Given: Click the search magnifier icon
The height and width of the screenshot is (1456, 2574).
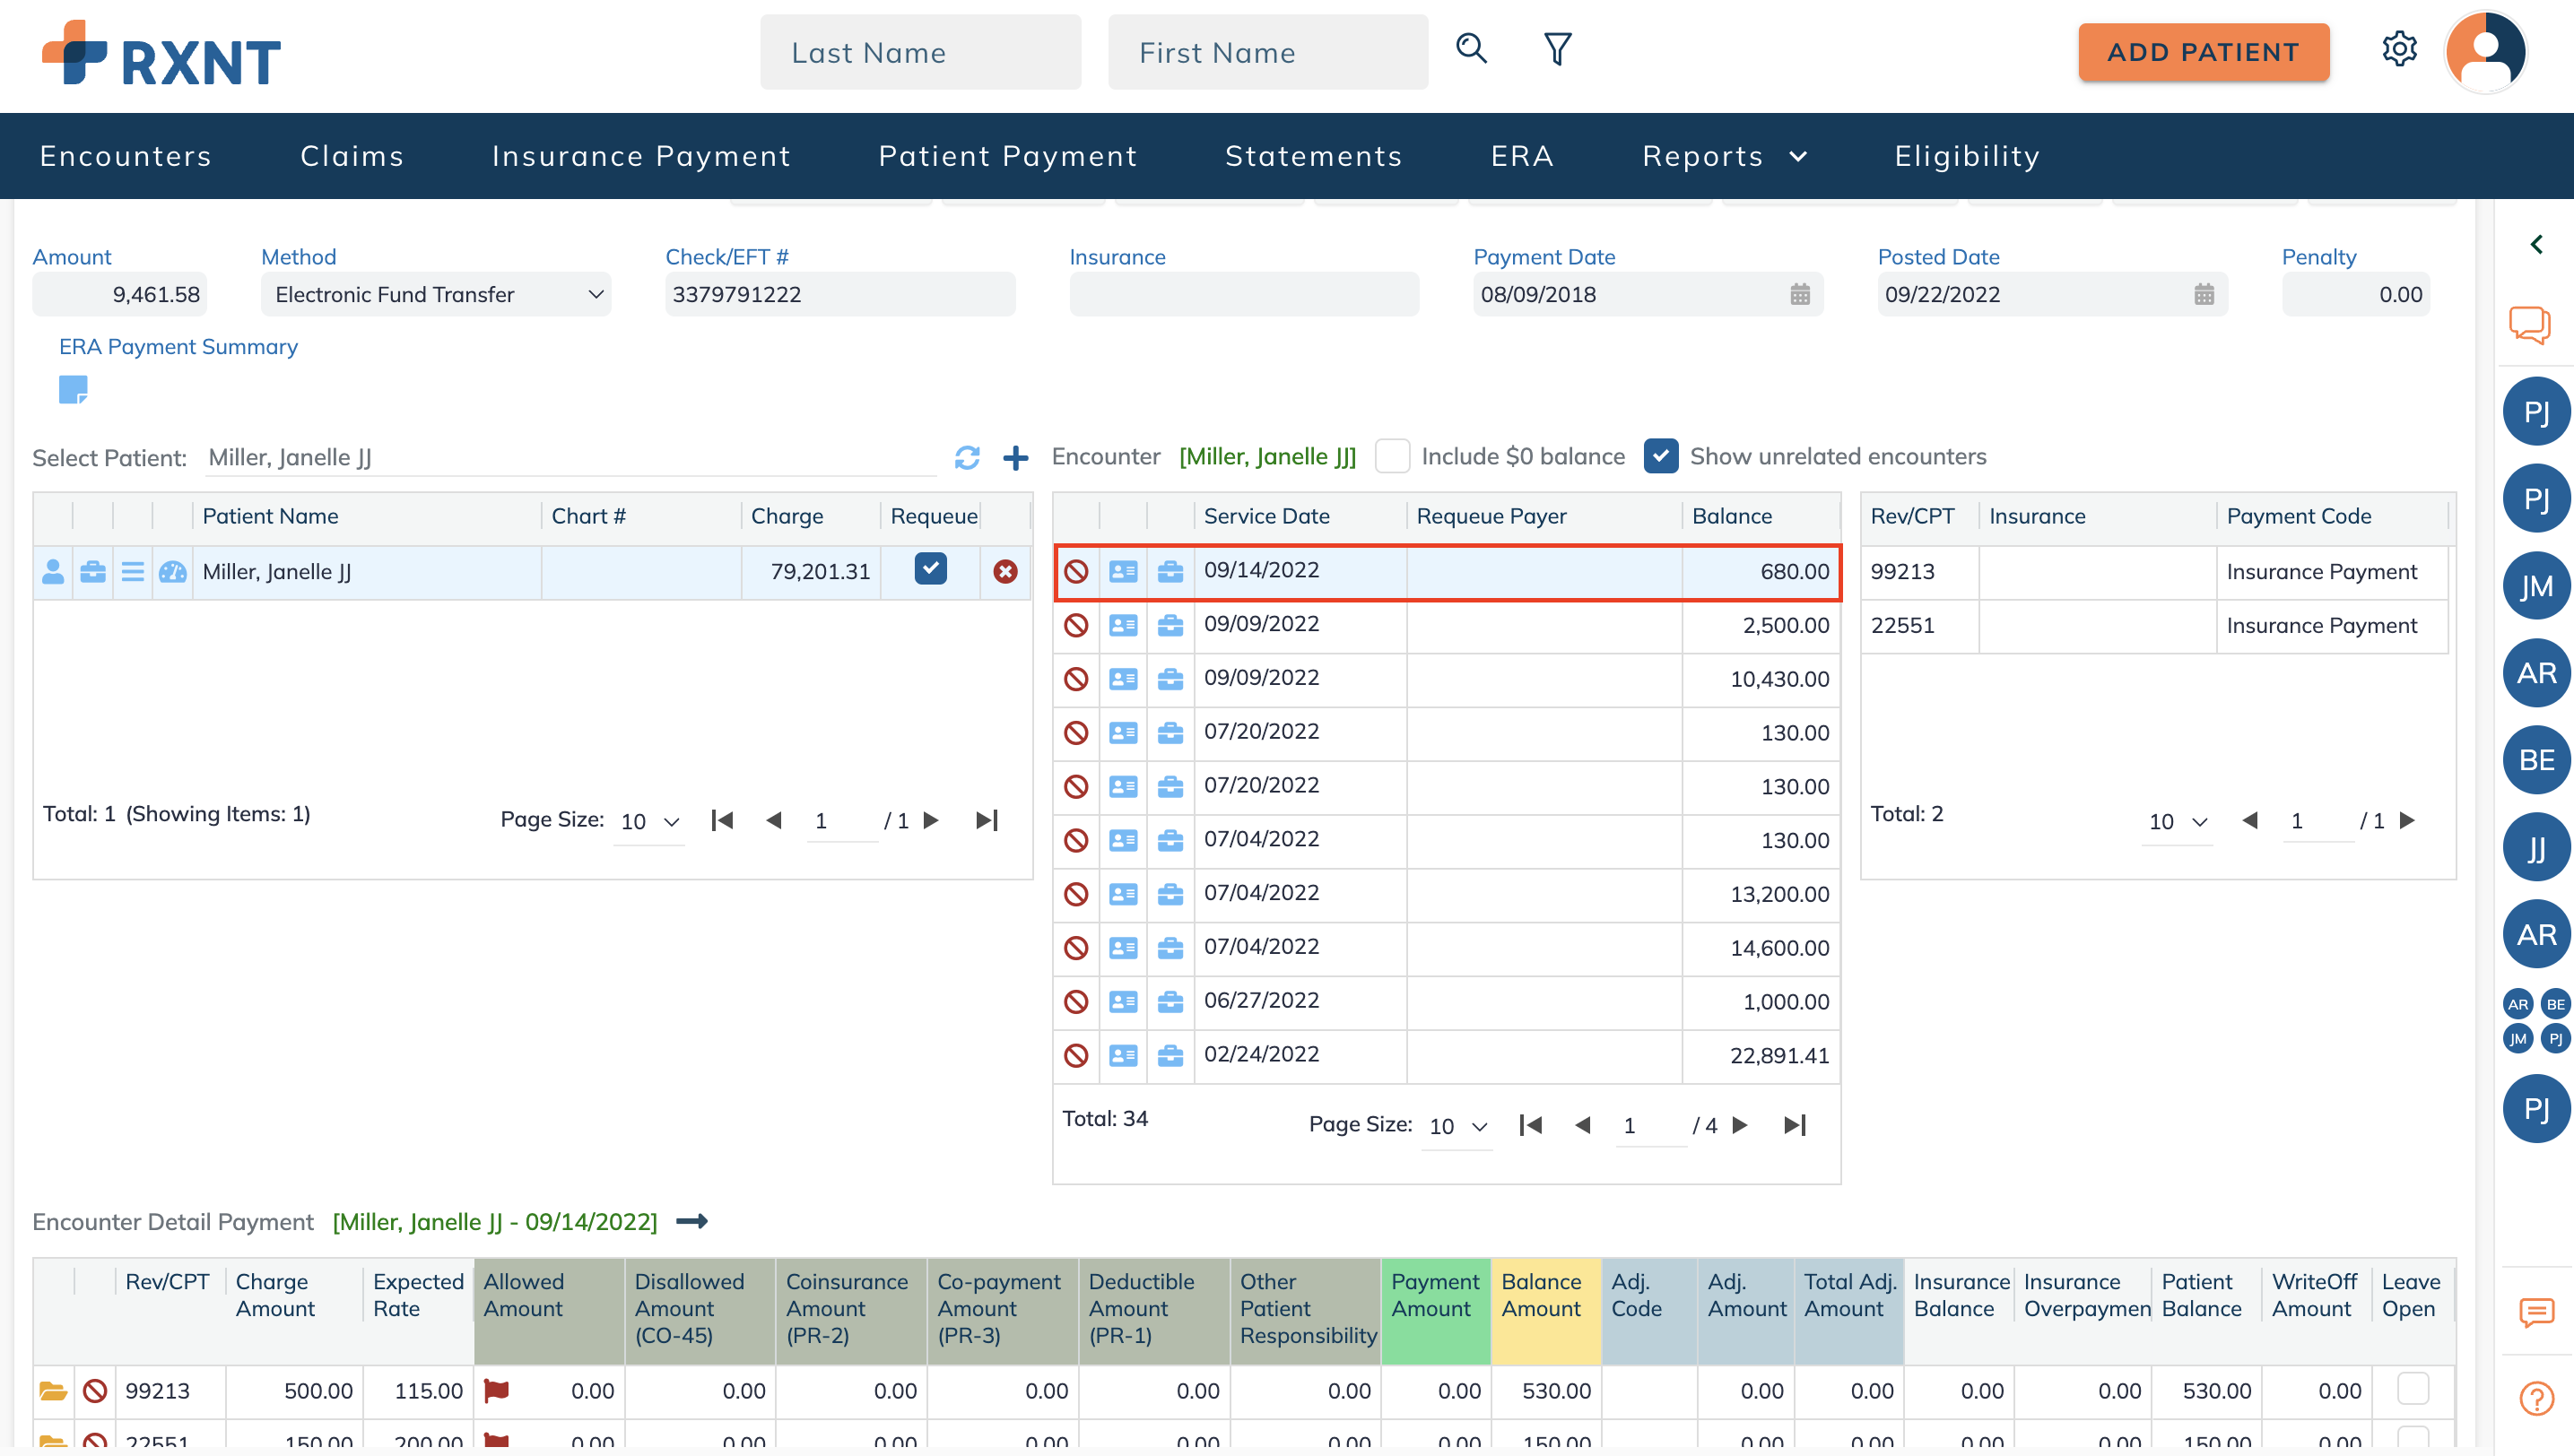Looking at the screenshot, I should click(x=1471, y=49).
